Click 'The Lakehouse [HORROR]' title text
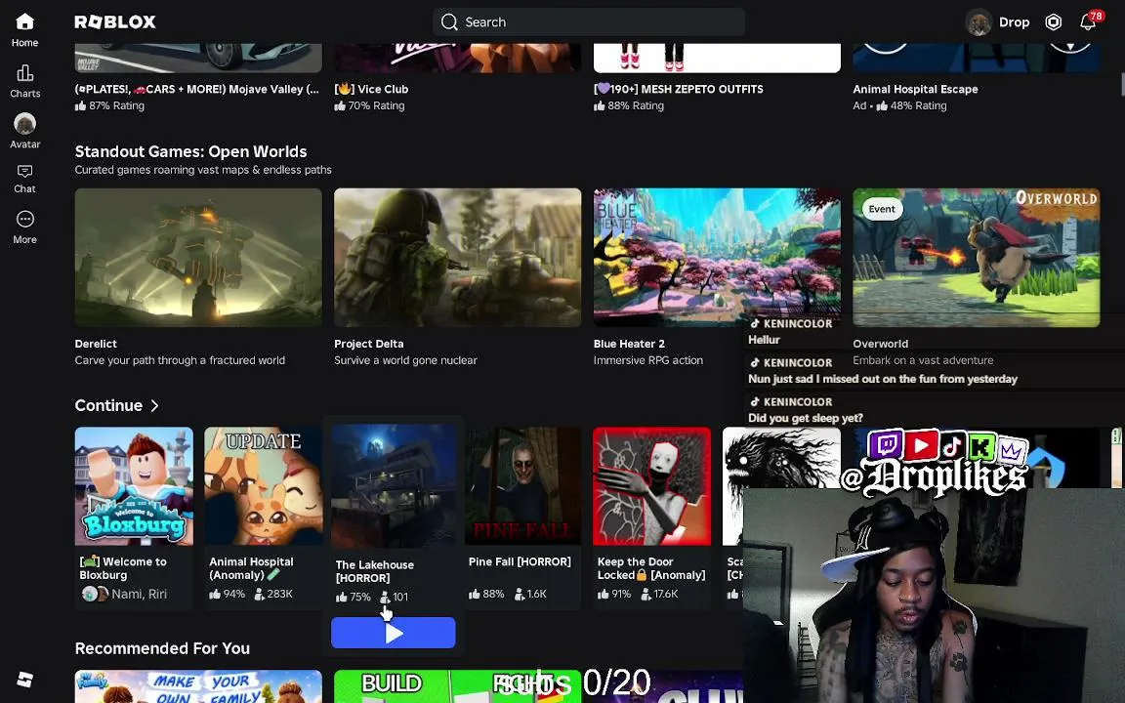The image size is (1125, 703). coord(375,571)
